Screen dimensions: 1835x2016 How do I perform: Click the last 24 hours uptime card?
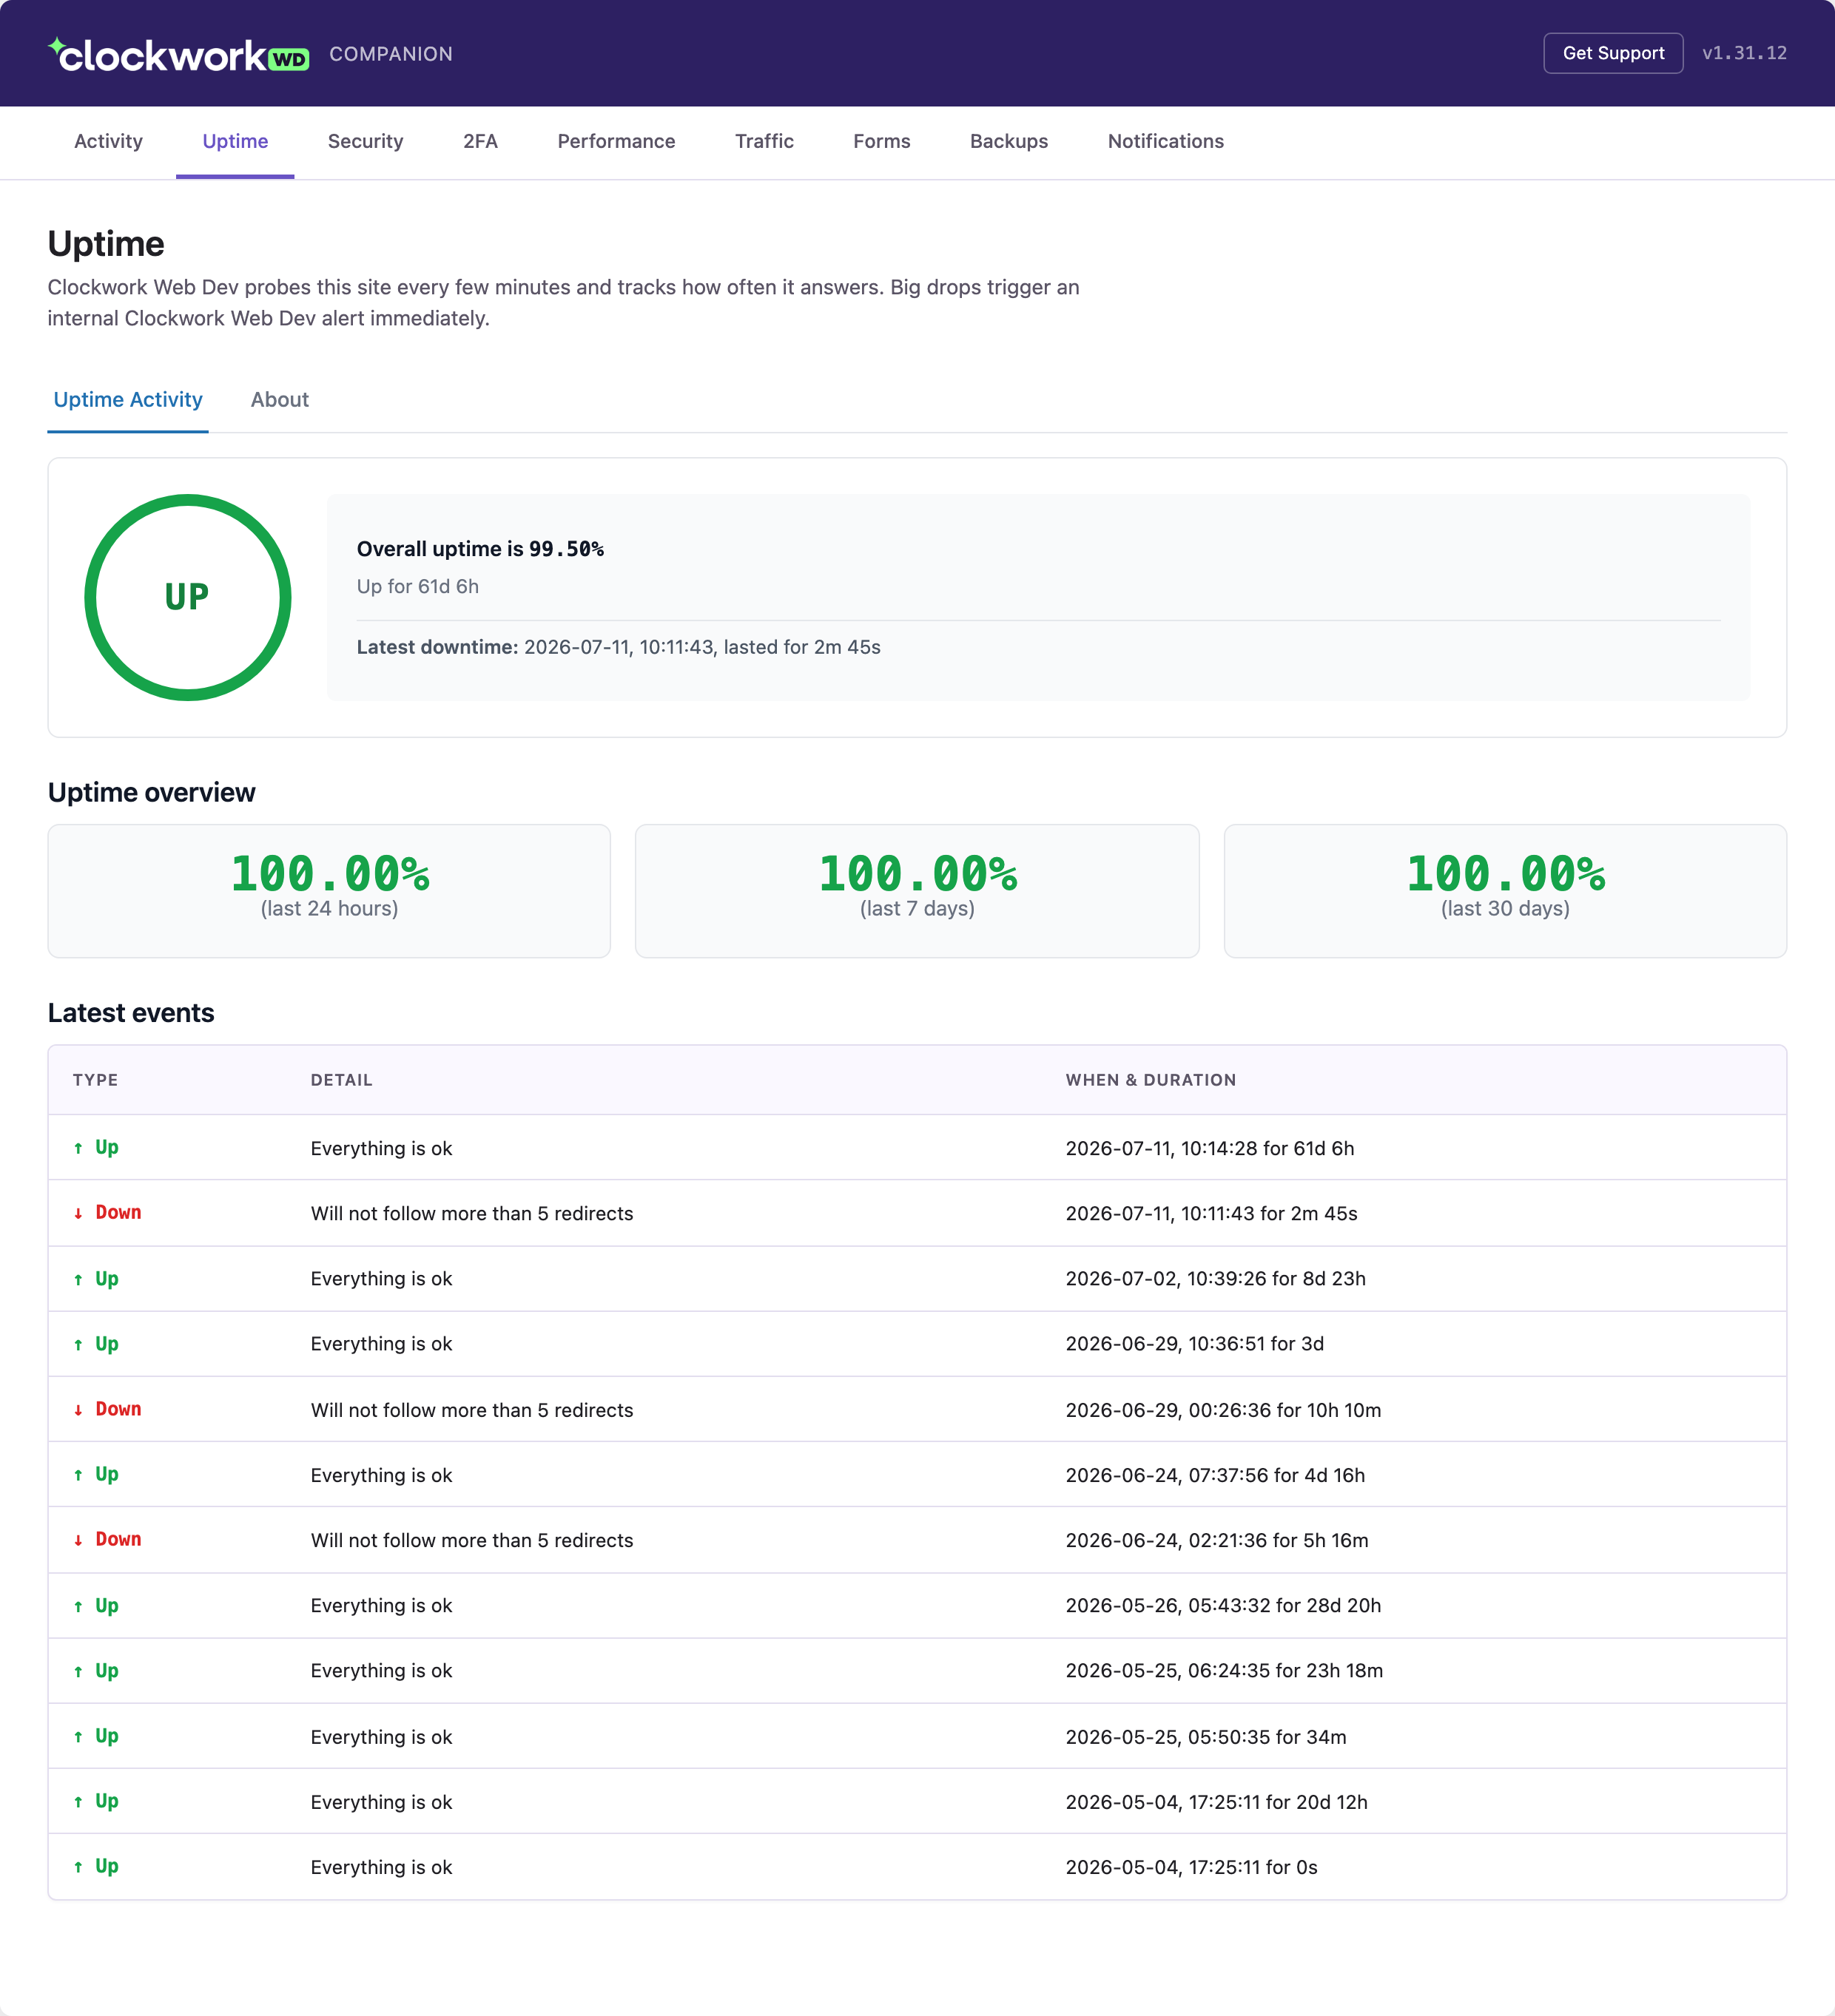pos(329,890)
